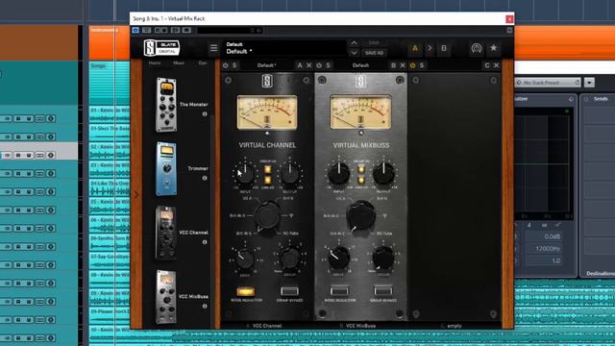Open the Virtual Mix Rack hamburger menu

click(x=213, y=48)
